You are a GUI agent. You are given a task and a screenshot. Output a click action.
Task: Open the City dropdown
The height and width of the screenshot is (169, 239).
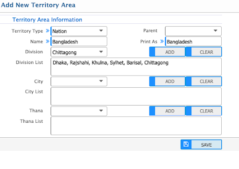tap(79, 81)
